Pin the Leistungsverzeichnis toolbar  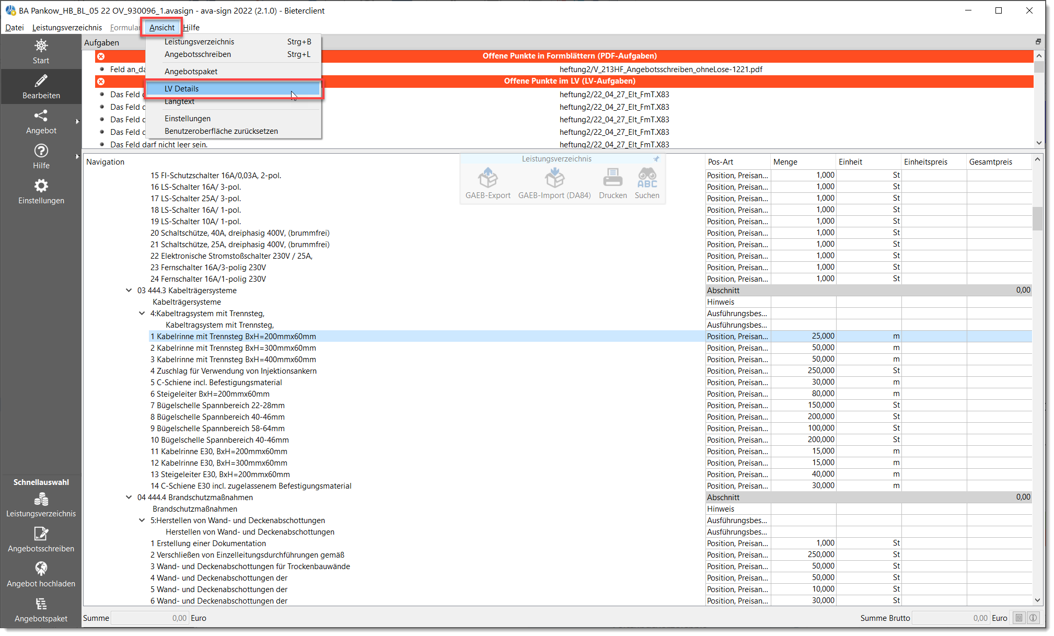(x=656, y=159)
